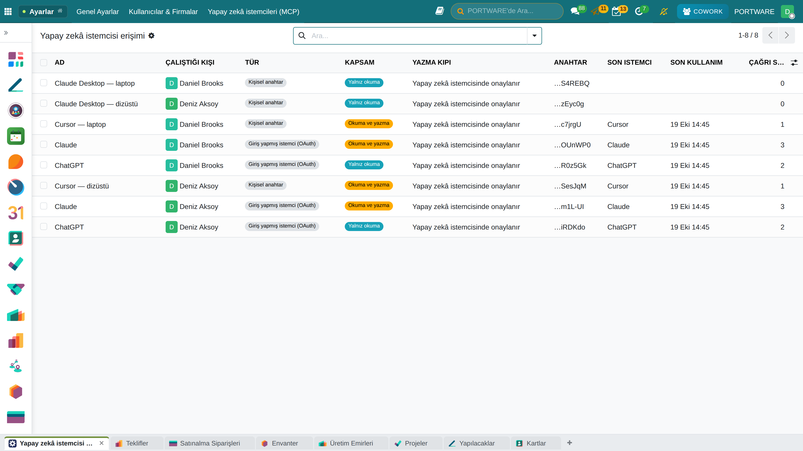Open the number 31 calendar app in sidebar
Screen dimensions: 803x451
point(16,213)
